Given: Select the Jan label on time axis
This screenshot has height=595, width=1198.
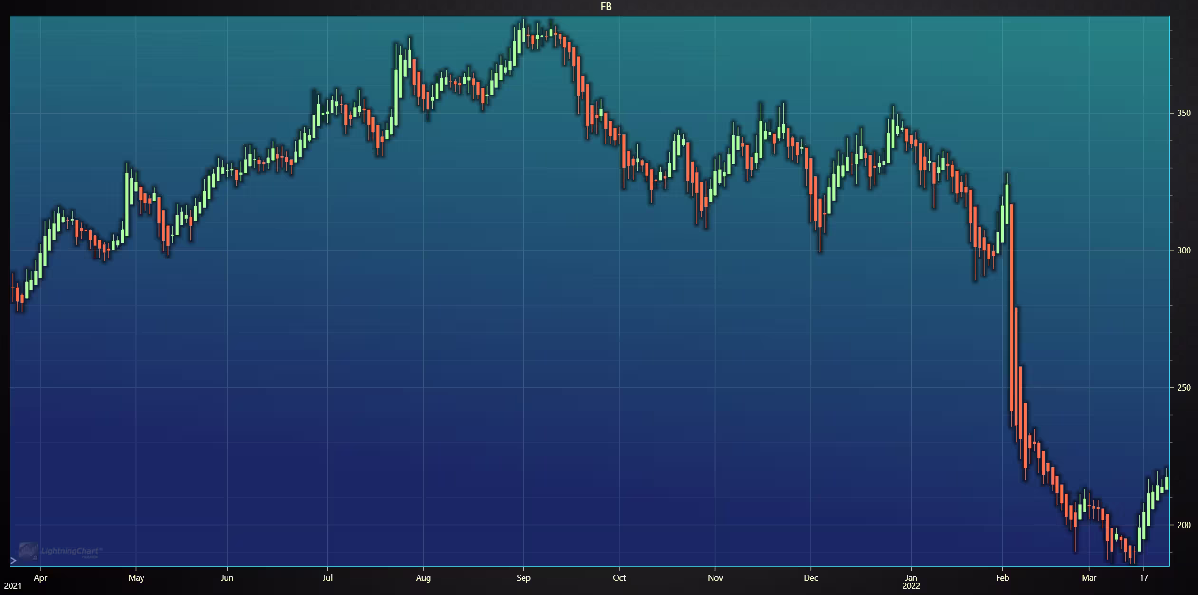Looking at the screenshot, I should click(911, 578).
